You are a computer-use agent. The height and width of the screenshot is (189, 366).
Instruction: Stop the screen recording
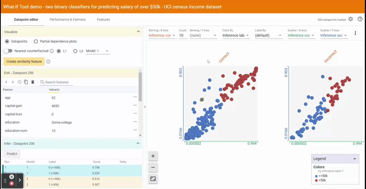pyautogui.click(x=12, y=184)
